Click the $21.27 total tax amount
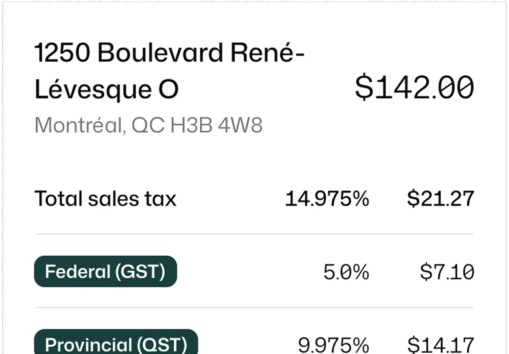 pos(440,199)
